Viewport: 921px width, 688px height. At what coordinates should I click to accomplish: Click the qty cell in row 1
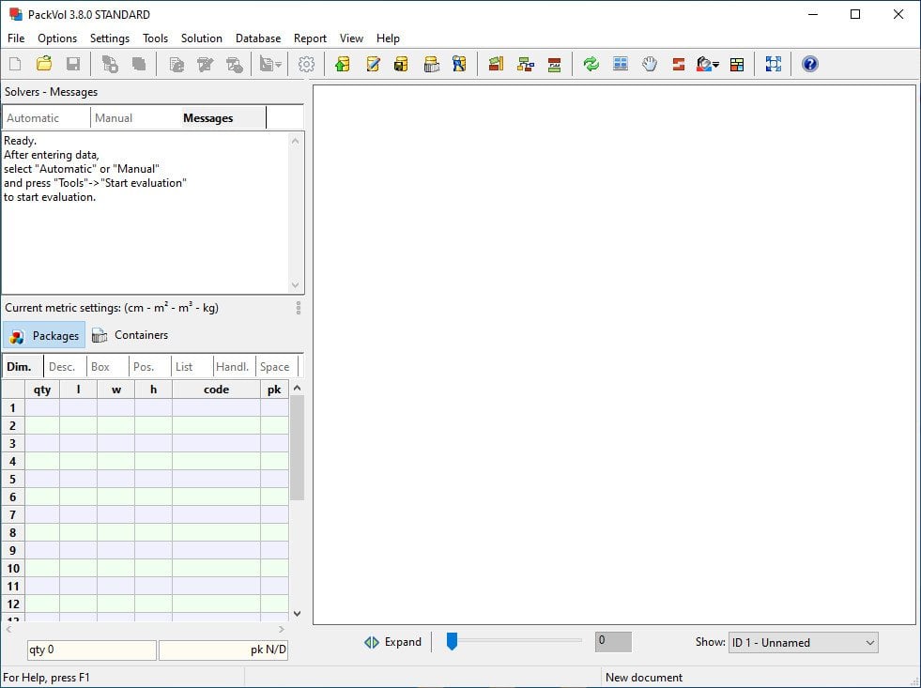pos(42,407)
